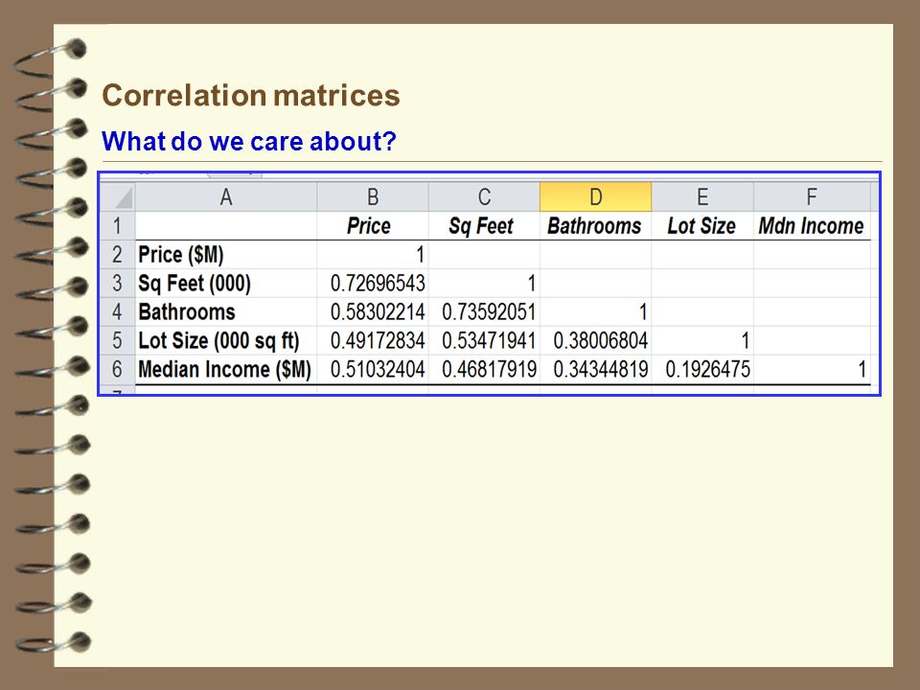Click the 'Mdn Income' column label cell
This screenshot has height=690, width=920.
point(812,226)
